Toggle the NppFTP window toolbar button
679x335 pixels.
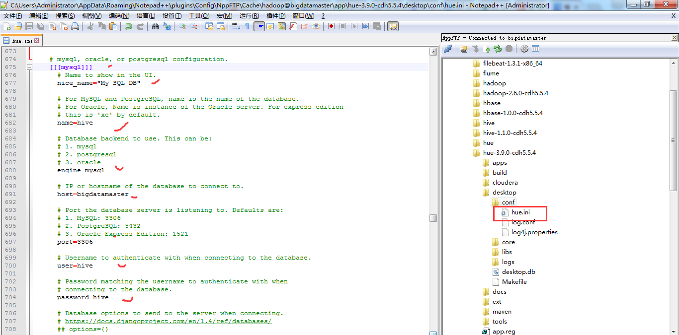pyautogui.click(x=393, y=26)
